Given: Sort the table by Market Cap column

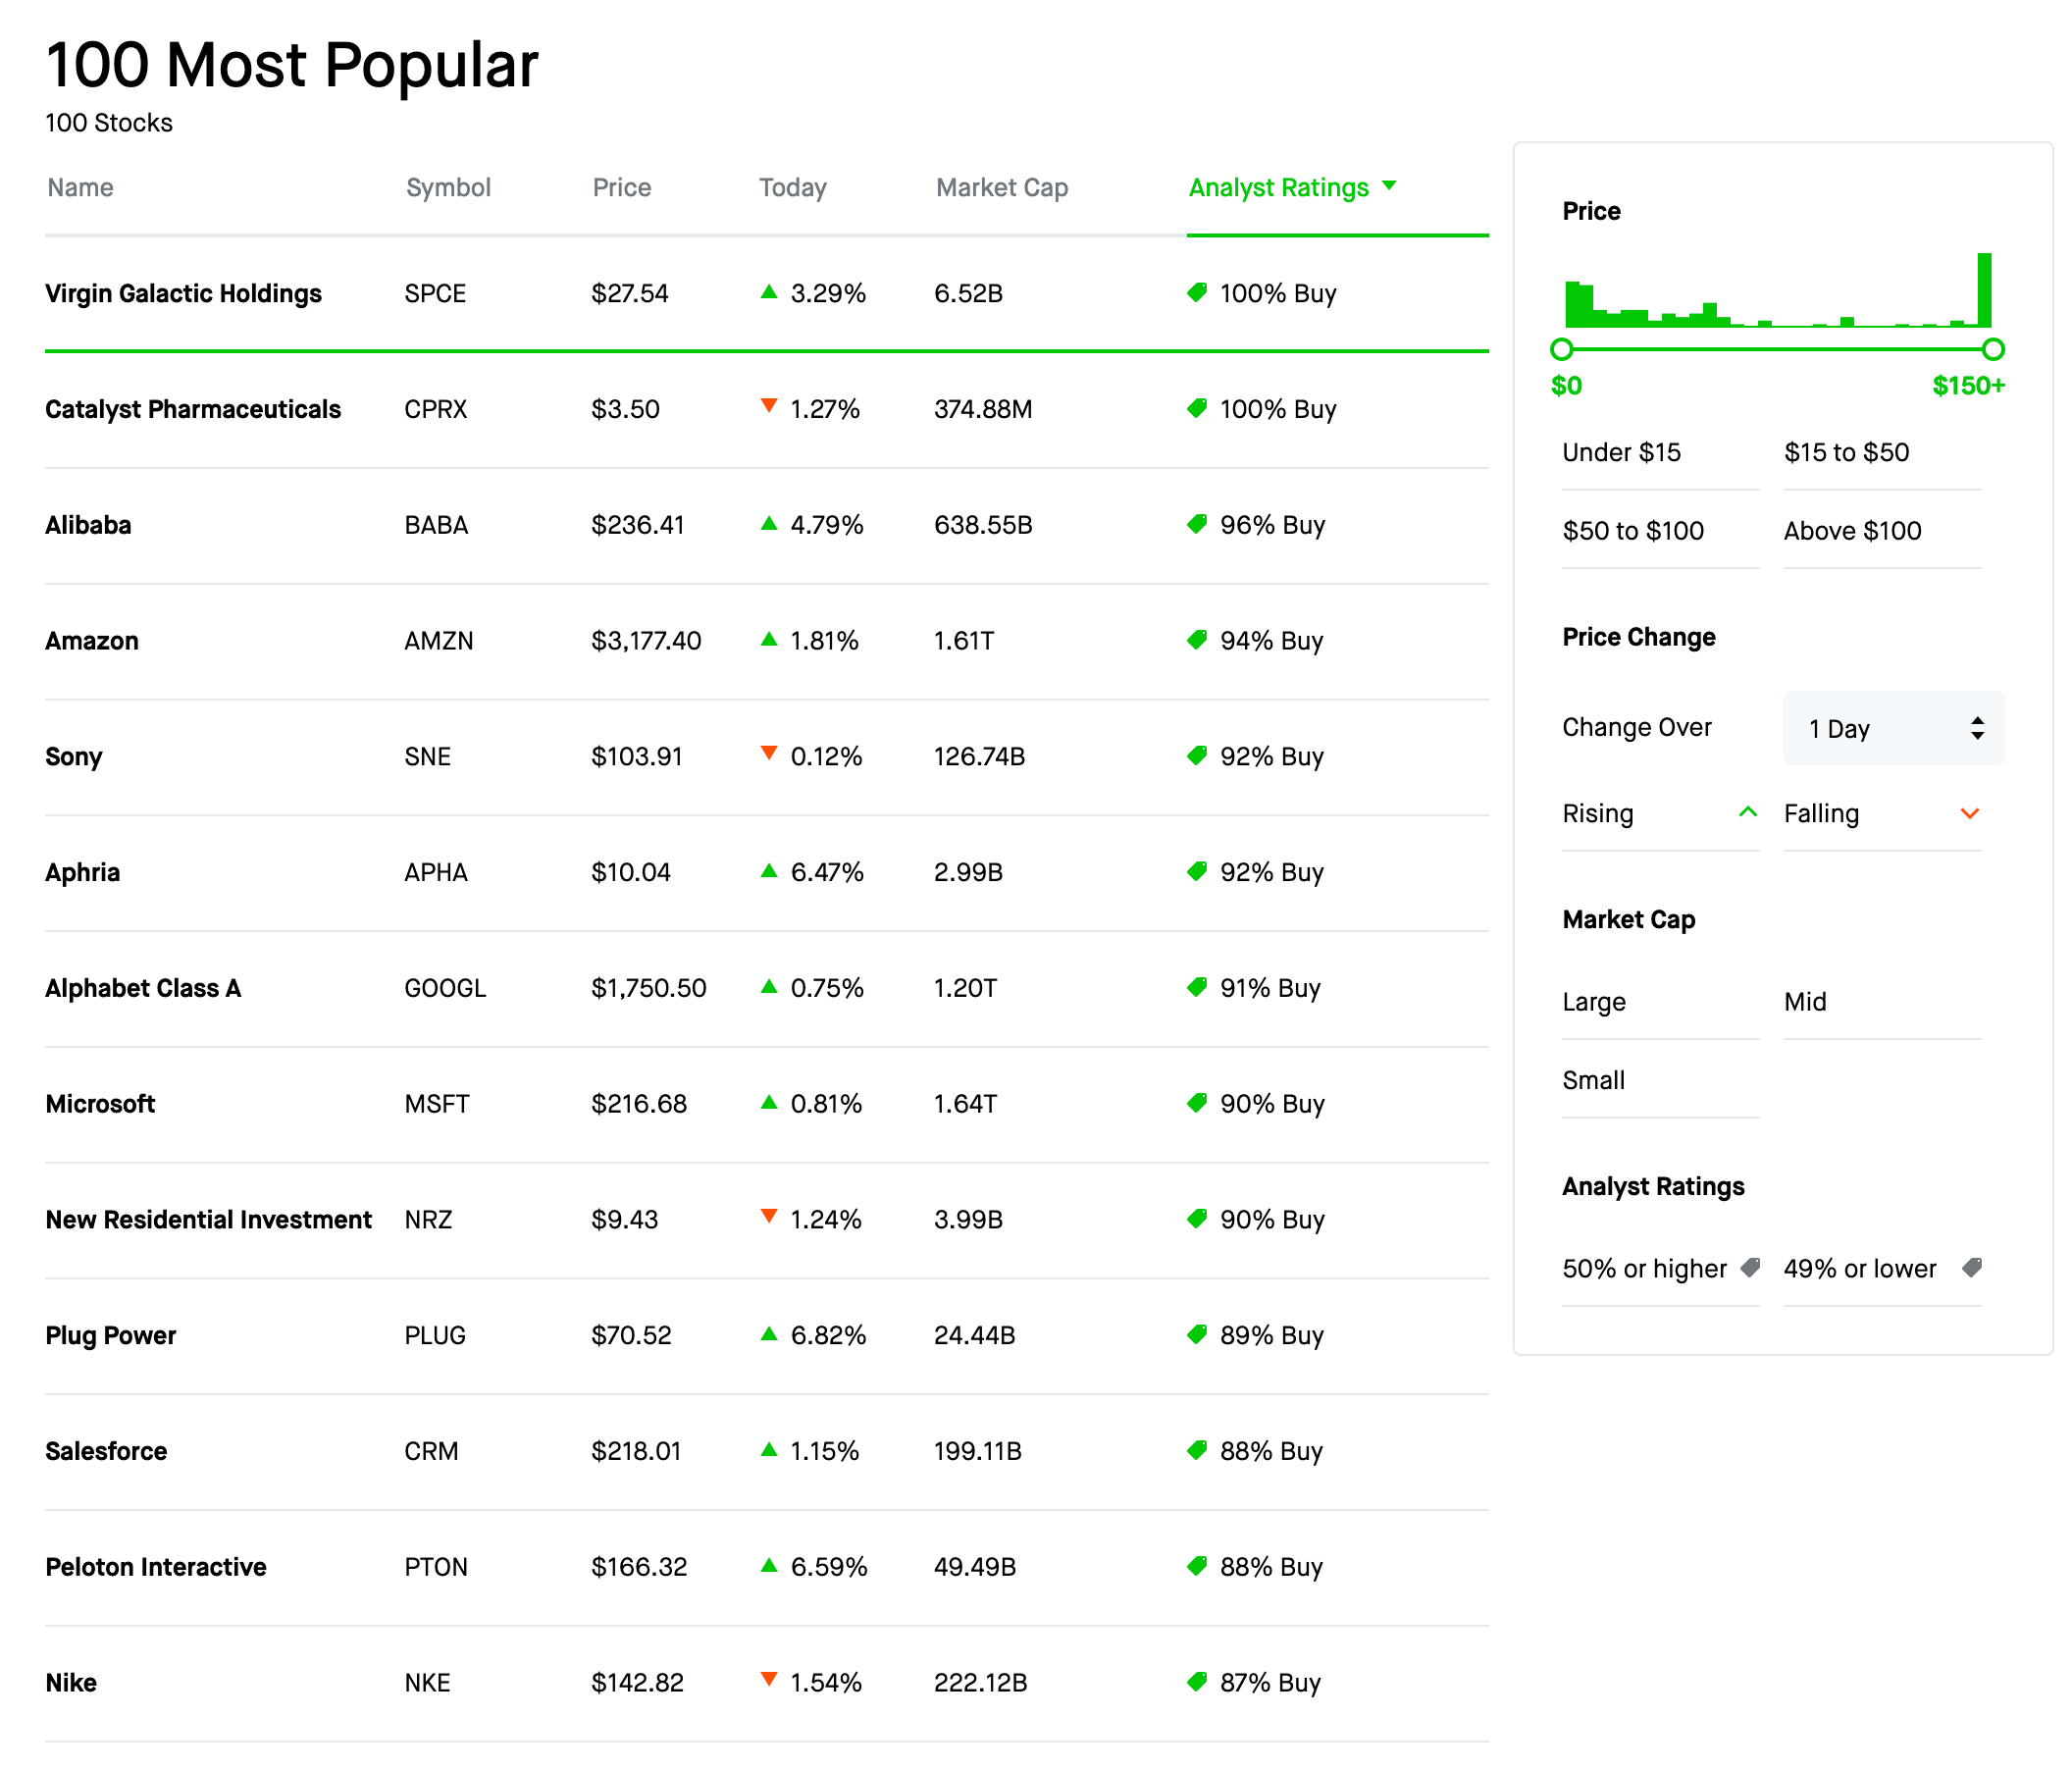Looking at the screenshot, I should 1002,188.
